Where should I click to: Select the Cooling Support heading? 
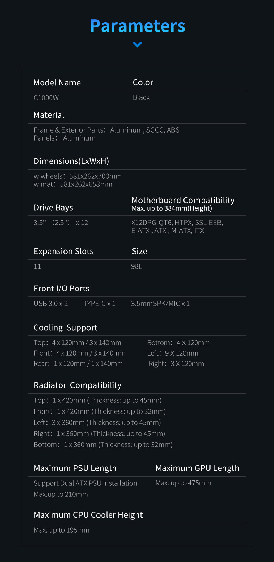pos(65,327)
